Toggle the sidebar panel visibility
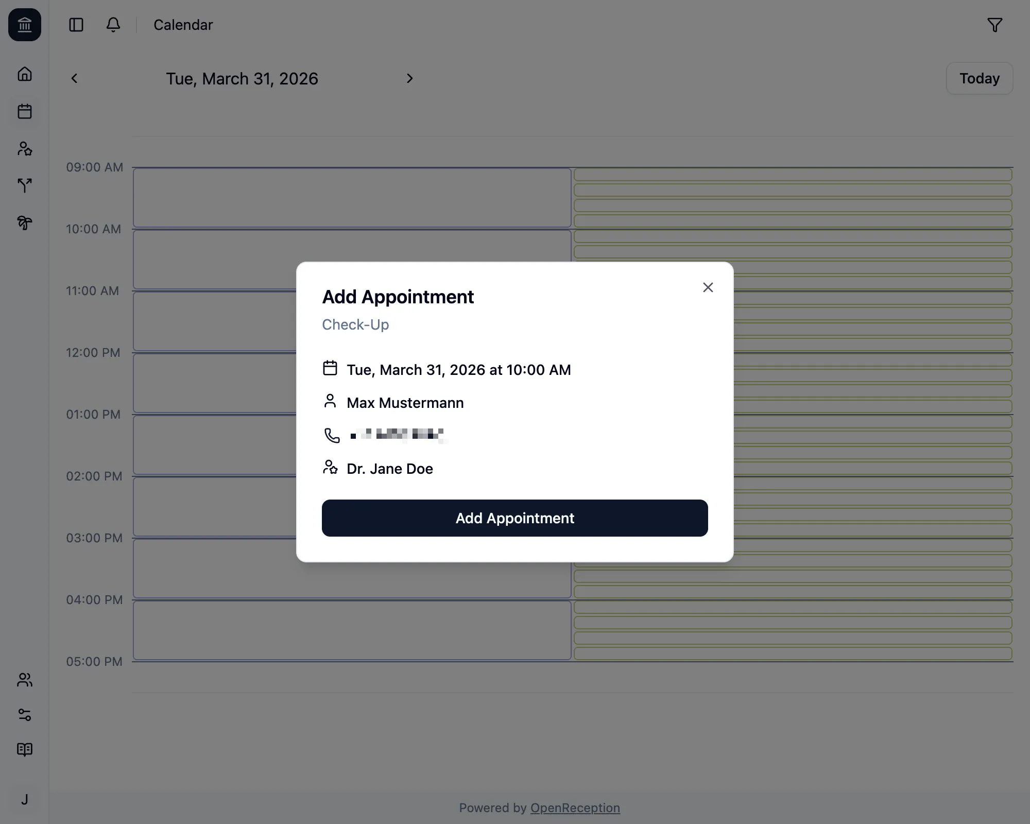The width and height of the screenshot is (1030, 824). (x=76, y=24)
